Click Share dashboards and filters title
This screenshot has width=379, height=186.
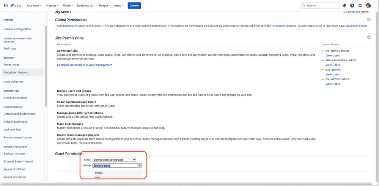click(x=76, y=102)
